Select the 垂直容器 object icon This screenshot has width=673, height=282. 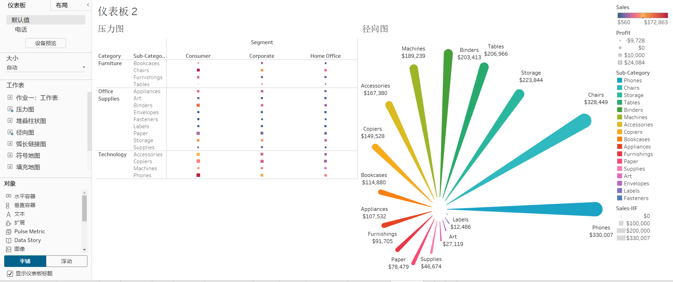pyautogui.click(x=8, y=205)
